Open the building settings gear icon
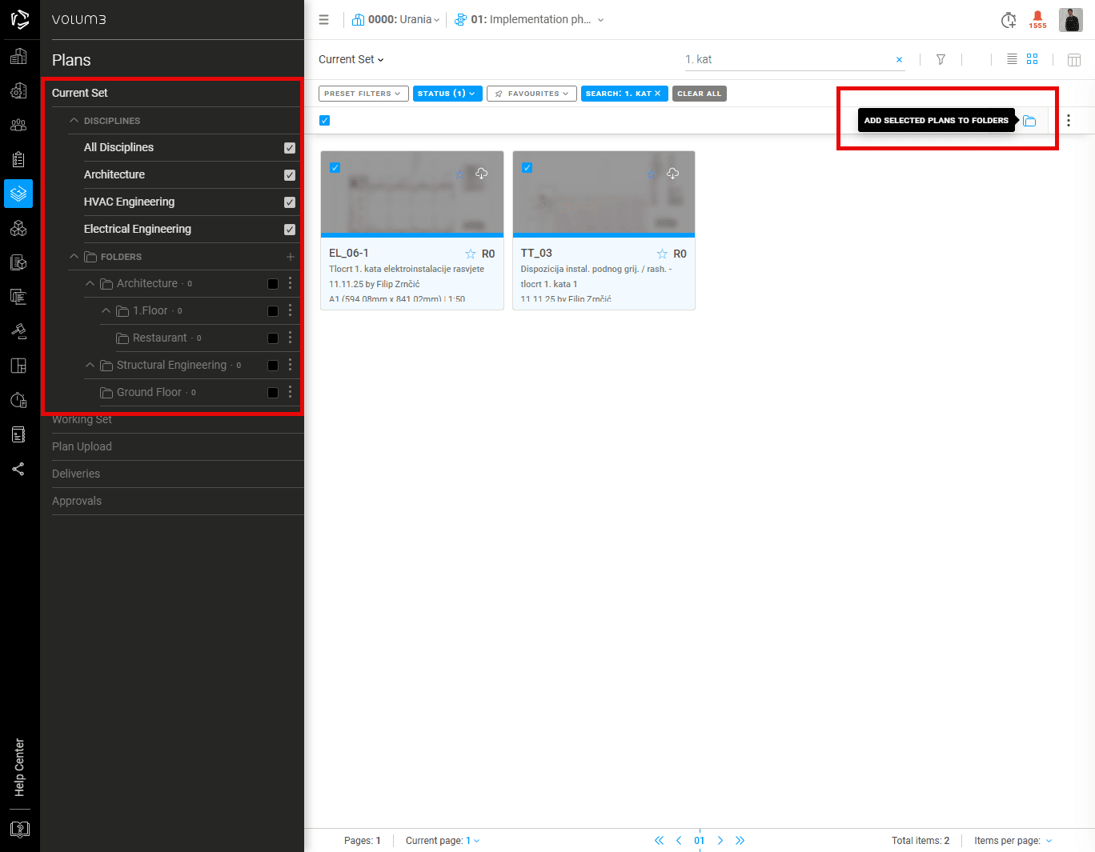 (x=18, y=90)
